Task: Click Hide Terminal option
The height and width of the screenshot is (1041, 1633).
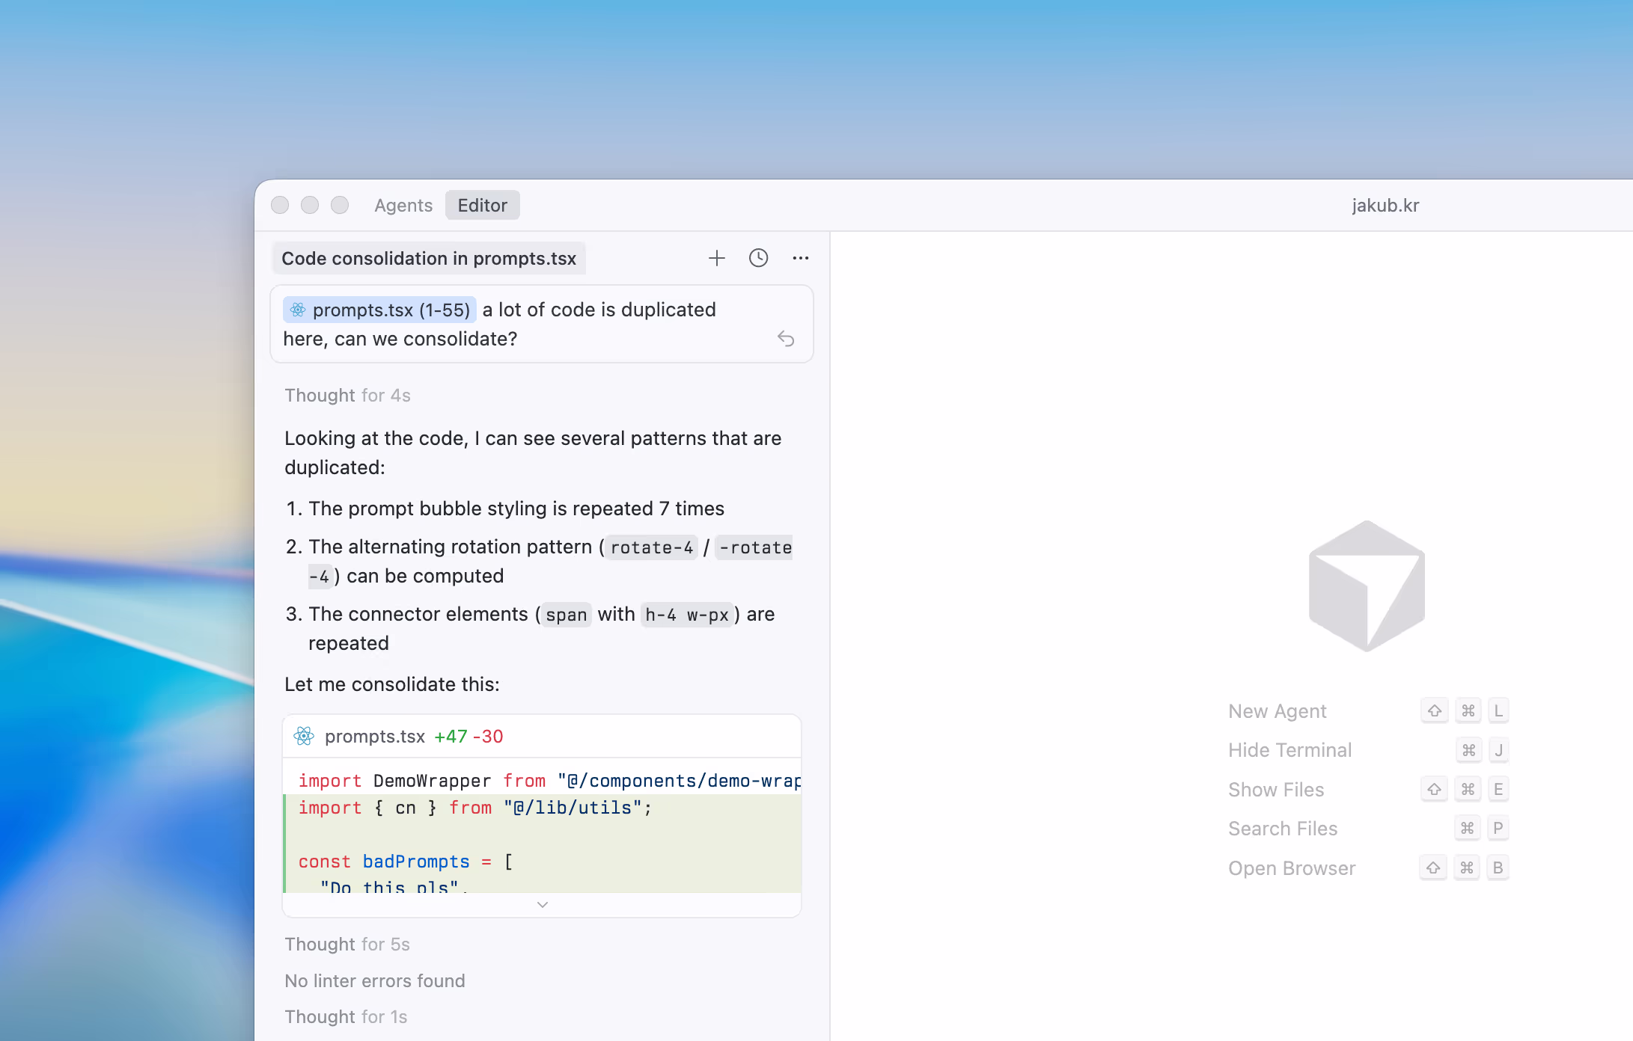Action: 1289,749
